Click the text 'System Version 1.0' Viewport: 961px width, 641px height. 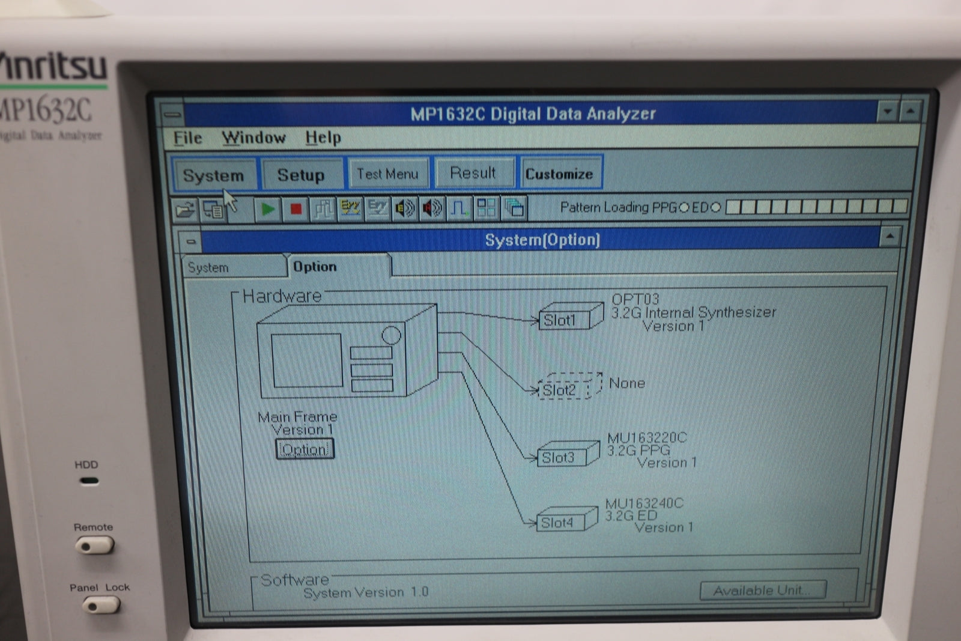(366, 592)
